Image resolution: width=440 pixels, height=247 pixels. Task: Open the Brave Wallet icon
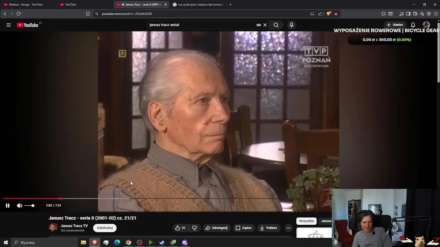pos(415,14)
